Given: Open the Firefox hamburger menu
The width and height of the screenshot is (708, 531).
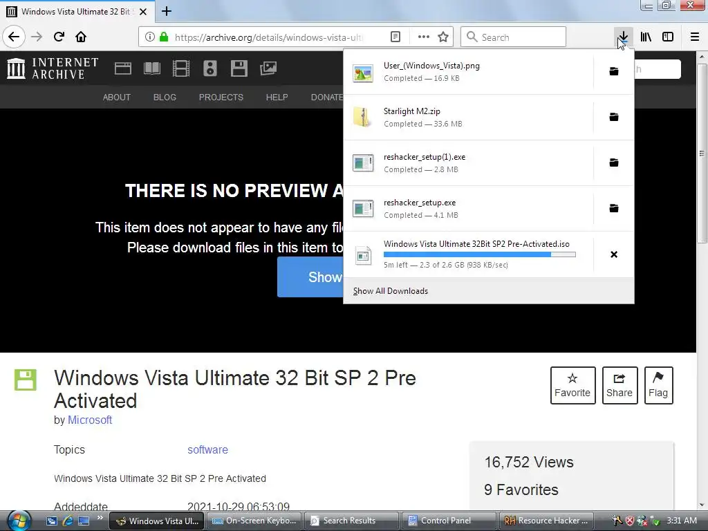Looking at the screenshot, I should coord(695,37).
